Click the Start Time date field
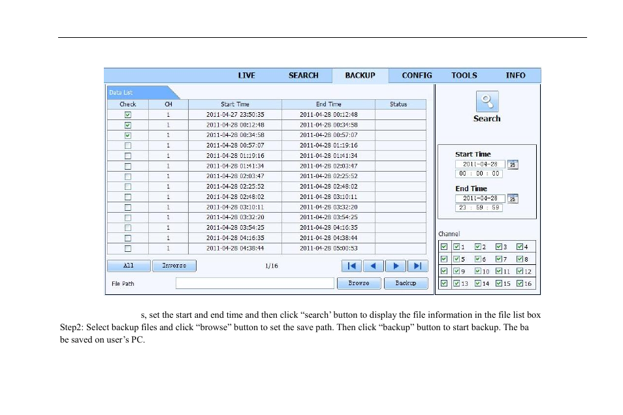Screen dimensions: 623x415 [480, 164]
